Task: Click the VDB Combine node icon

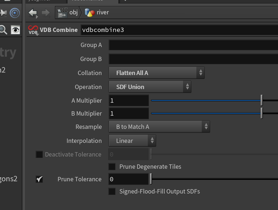Action: click(x=33, y=30)
